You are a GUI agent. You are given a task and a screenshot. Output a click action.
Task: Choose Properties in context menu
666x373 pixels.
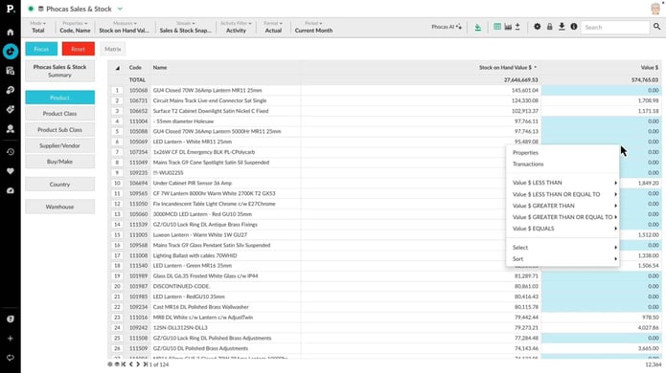pyautogui.click(x=563, y=153)
